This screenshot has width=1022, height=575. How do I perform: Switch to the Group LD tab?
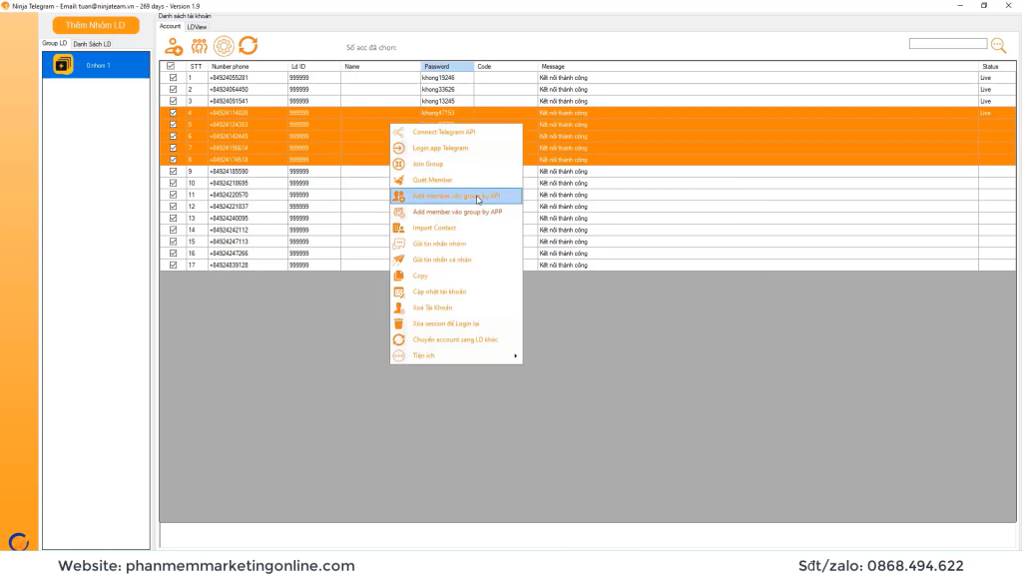point(55,44)
